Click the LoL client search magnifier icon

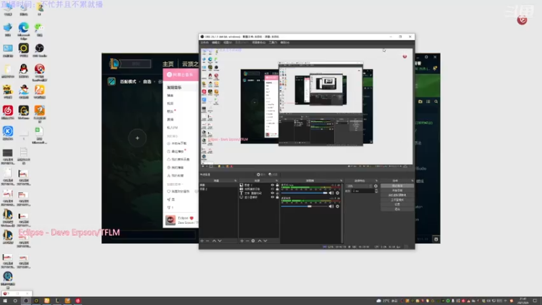pos(436,102)
